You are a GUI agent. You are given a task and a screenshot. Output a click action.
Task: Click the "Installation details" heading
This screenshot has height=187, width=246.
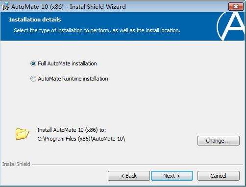35,20
